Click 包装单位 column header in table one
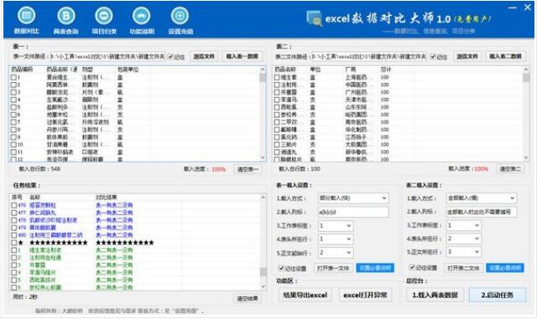This screenshot has width=542, height=319. (128, 69)
